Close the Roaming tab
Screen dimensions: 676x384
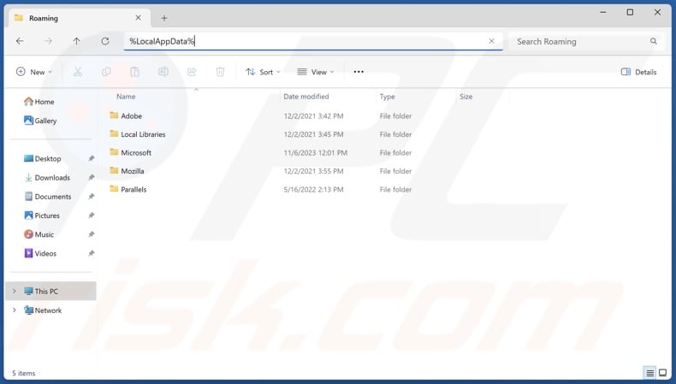pos(138,18)
